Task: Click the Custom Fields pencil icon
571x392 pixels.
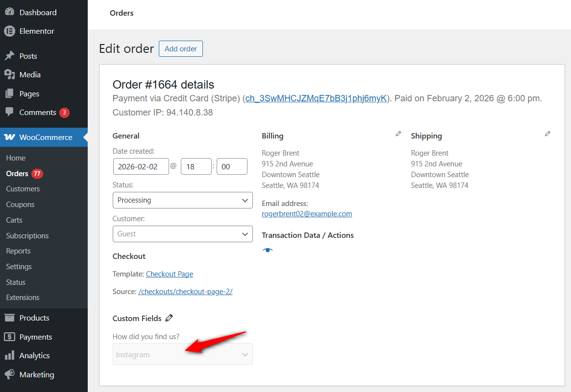Action: [169, 318]
